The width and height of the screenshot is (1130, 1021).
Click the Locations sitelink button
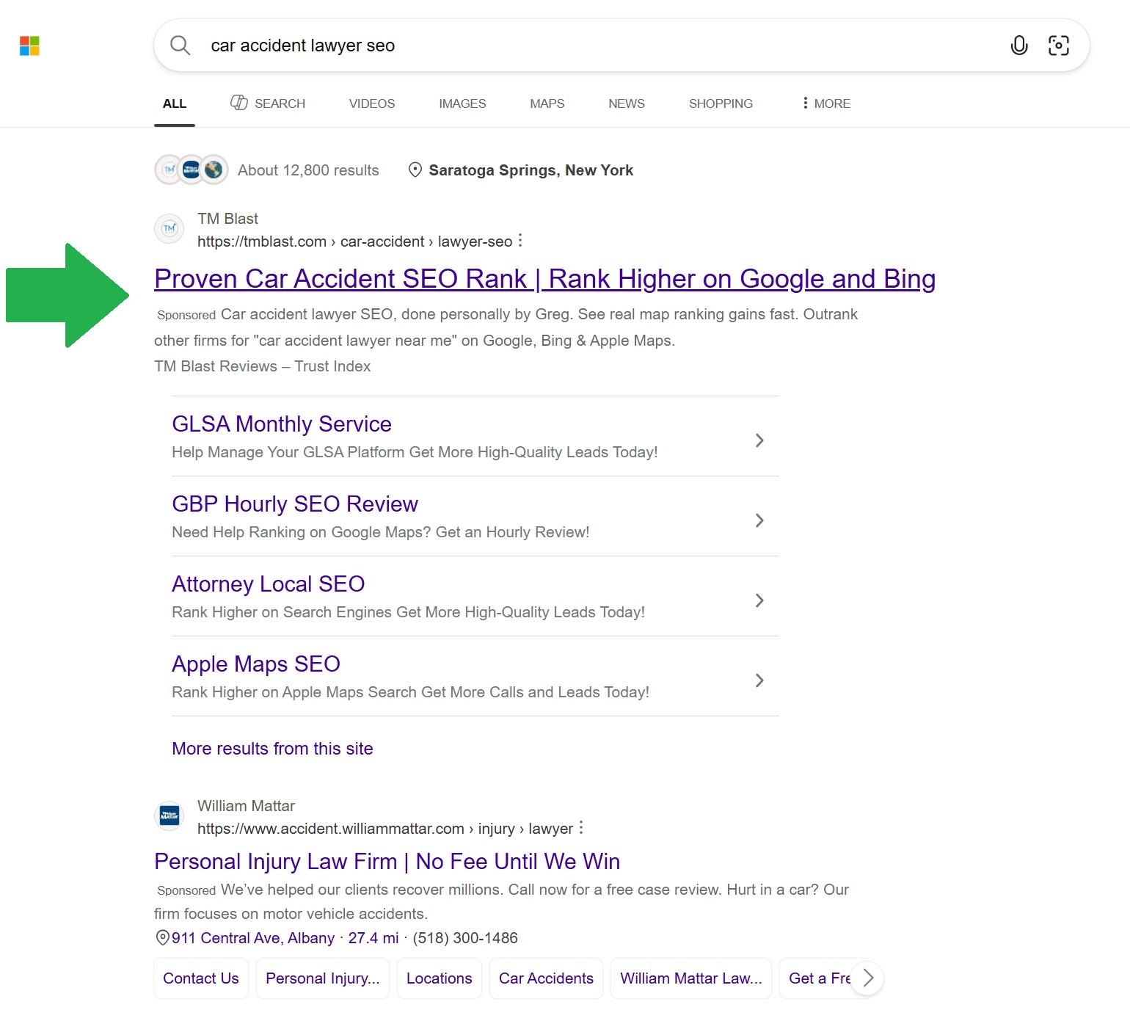click(440, 978)
